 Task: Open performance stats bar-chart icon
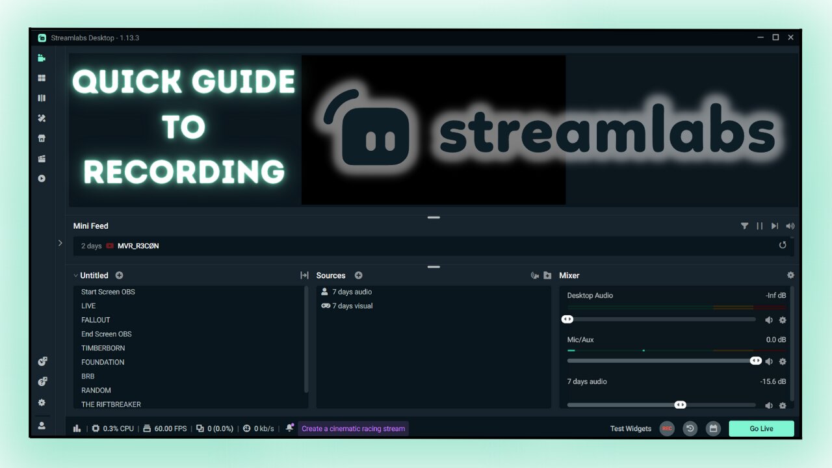tap(77, 428)
